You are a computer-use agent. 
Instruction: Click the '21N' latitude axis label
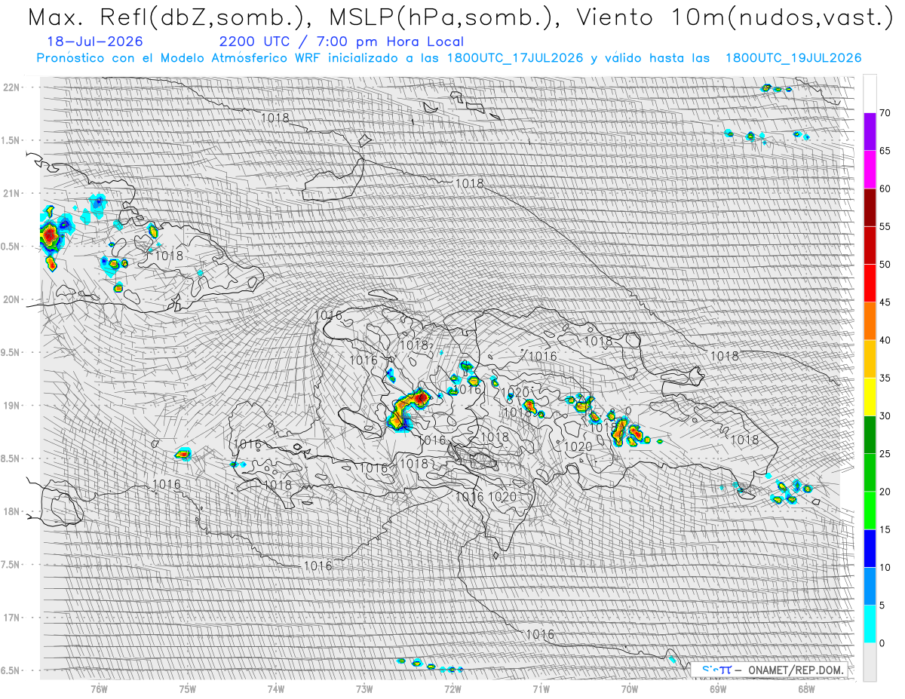click(11, 193)
